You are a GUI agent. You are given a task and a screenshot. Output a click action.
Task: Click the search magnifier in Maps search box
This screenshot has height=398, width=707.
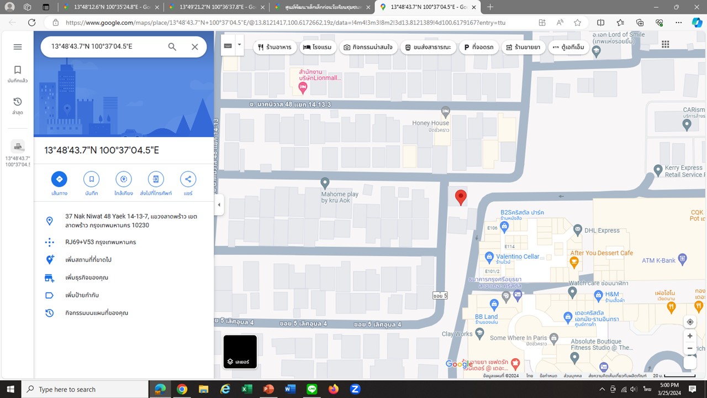(x=172, y=47)
